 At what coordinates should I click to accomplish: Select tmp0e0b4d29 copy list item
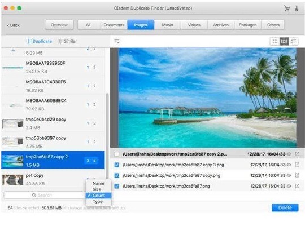[x=53, y=123]
